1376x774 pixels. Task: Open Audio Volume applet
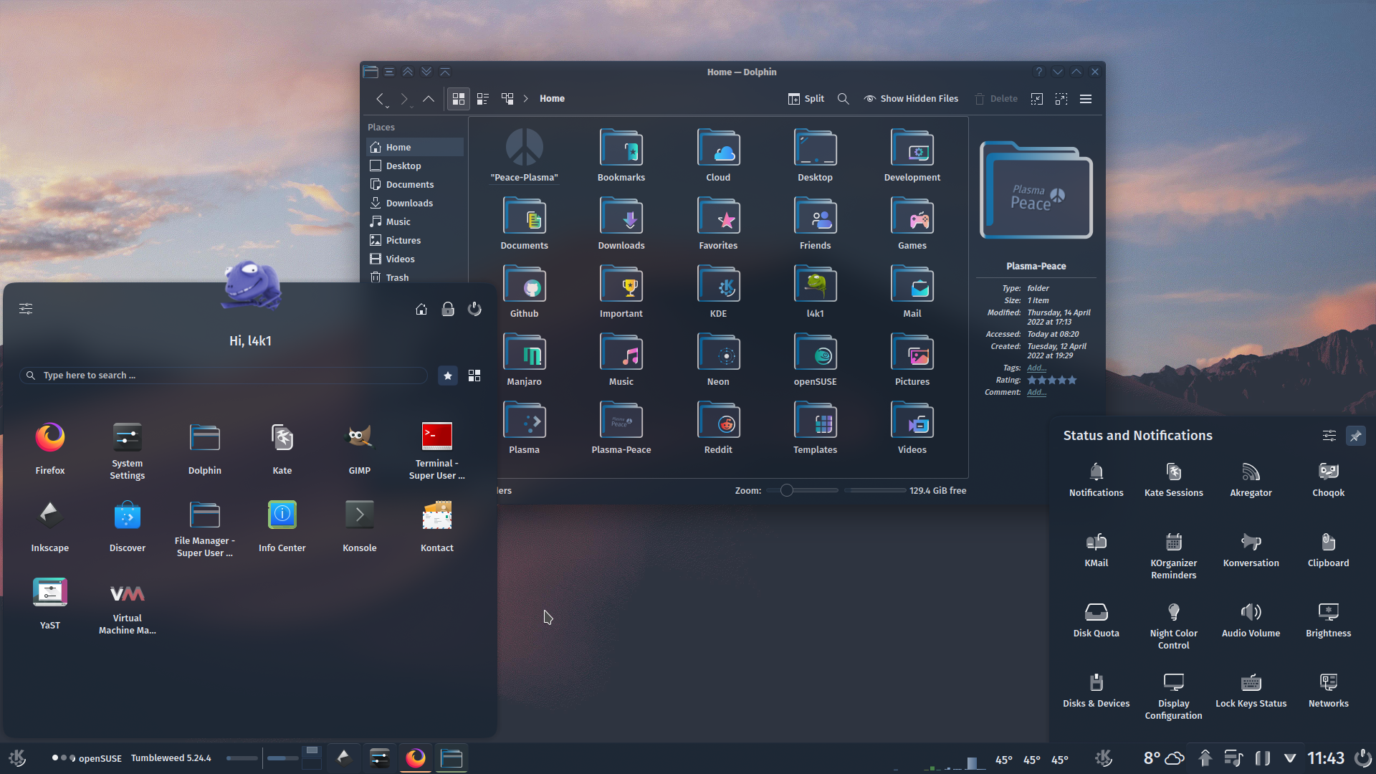tap(1251, 620)
